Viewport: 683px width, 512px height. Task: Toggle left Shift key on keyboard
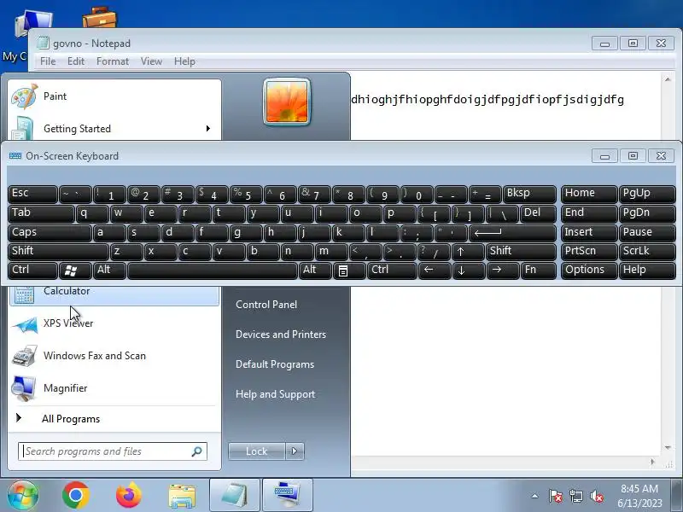pos(58,251)
